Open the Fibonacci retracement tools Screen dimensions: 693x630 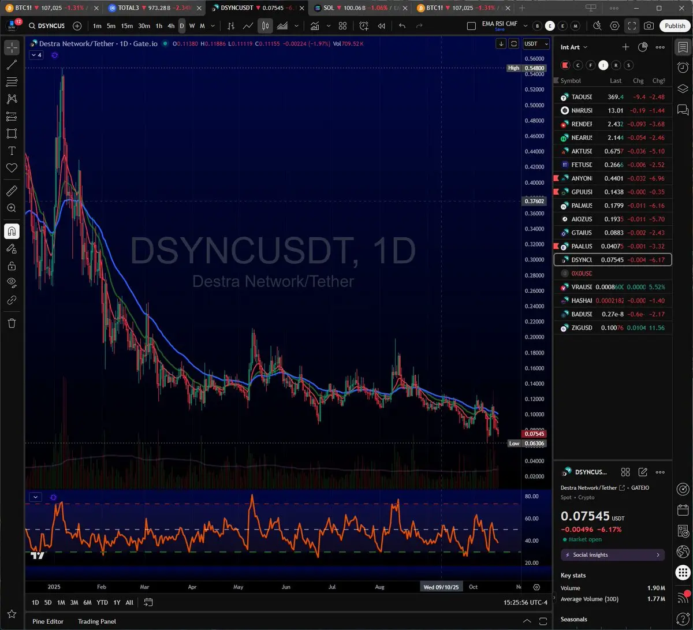pyautogui.click(x=12, y=82)
